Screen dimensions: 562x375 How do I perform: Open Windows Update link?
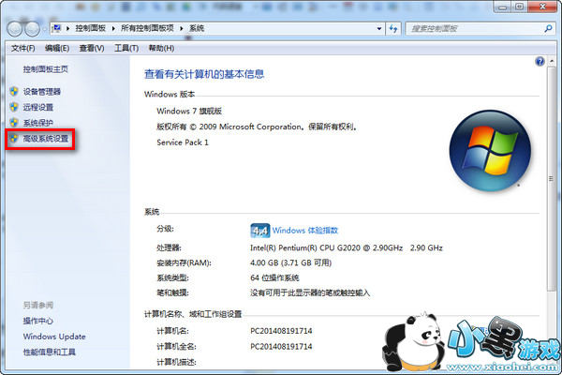click(x=54, y=337)
